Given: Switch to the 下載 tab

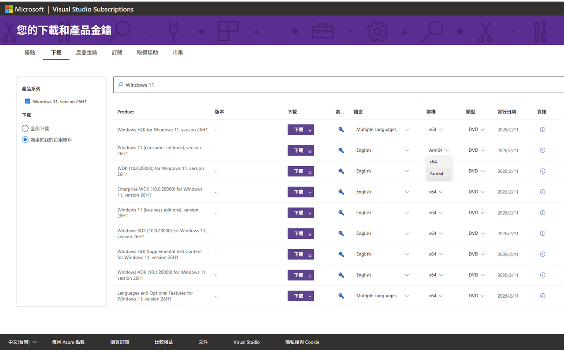Looking at the screenshot, I should (56, 52).
